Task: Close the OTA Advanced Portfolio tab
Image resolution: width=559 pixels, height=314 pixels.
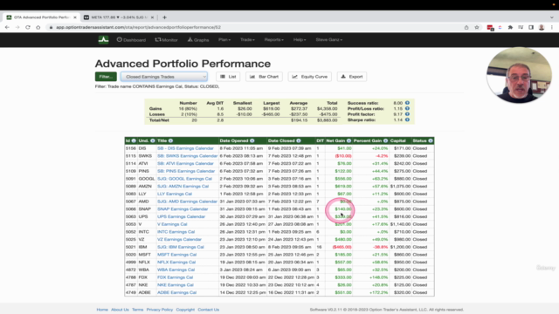Action: pos(75,17)
